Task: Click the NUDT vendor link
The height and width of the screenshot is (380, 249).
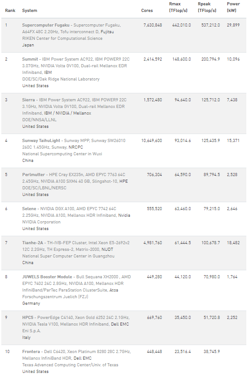Action: click(107, 249)
